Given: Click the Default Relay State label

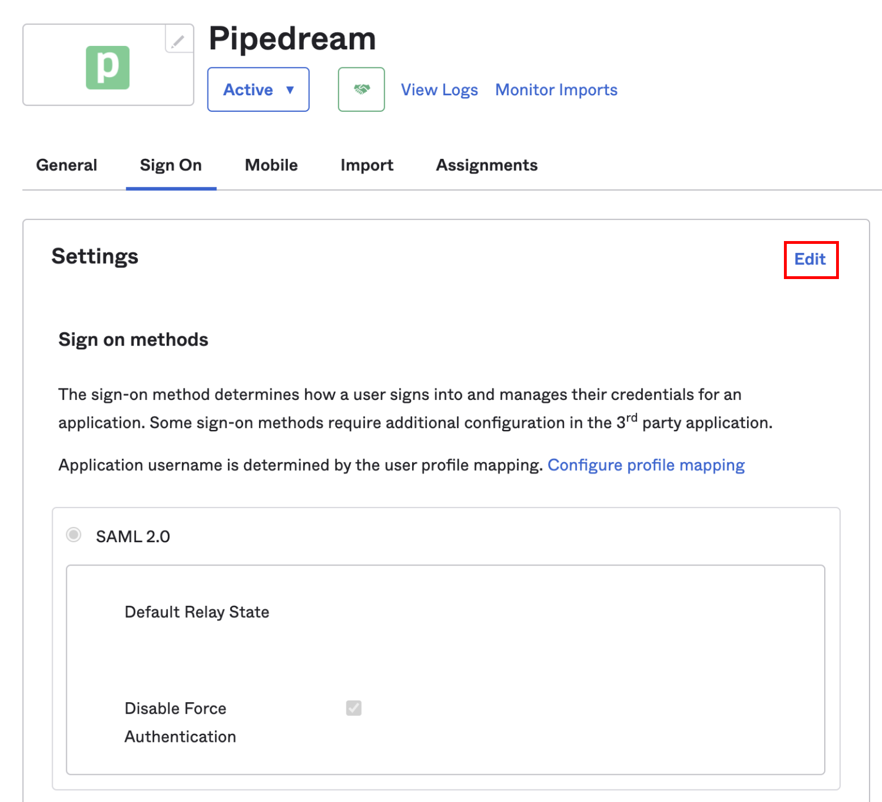Looking at the screenshot, I should (x=197, y=612).
